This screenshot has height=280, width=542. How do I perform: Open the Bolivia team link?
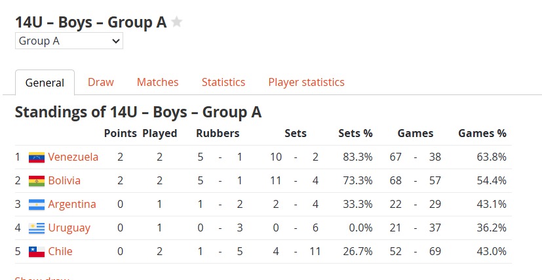pos(64,180)
